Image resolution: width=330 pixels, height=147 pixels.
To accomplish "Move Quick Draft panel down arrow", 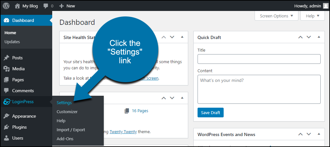I will (x=309, y=37).
